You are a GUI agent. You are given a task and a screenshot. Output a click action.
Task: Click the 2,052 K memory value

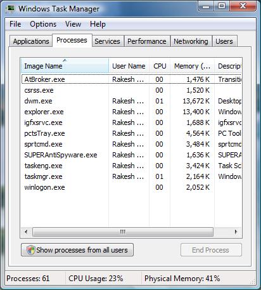click(198, 187)
